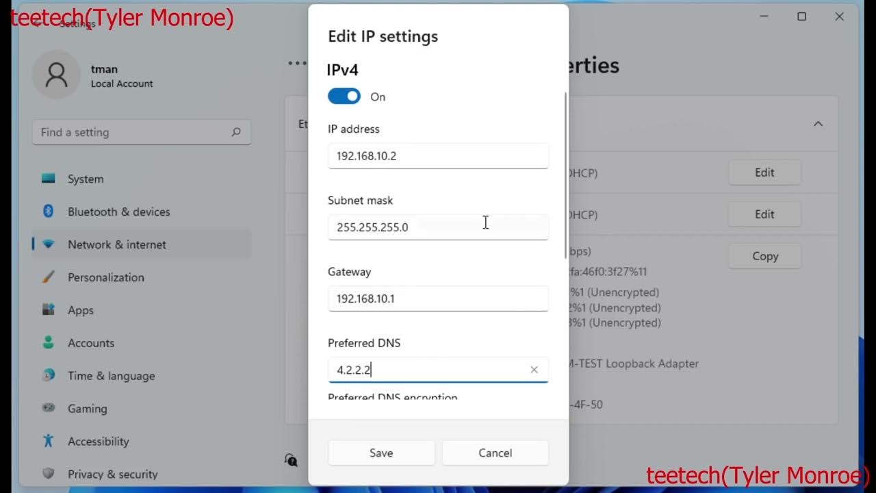Click the search magnifier icon

click(236, 132)
